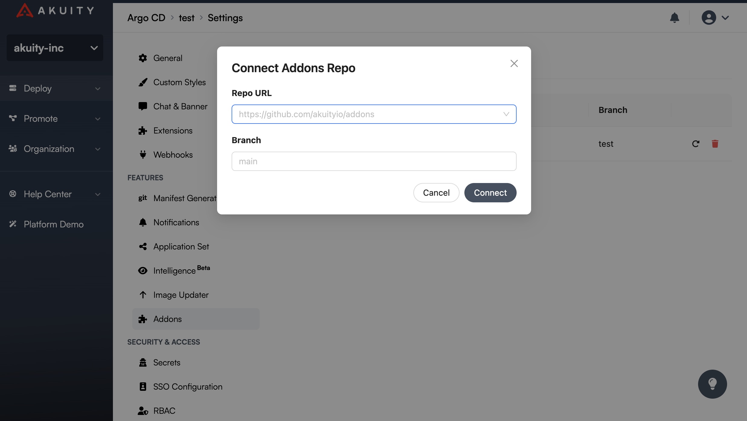The image size is (747, 421).
Task: Click the Application Set share icon
Action: coord(143,246)
